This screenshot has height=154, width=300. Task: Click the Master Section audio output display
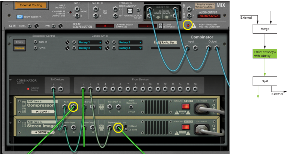pyautogui.click(x=209, y=16)
